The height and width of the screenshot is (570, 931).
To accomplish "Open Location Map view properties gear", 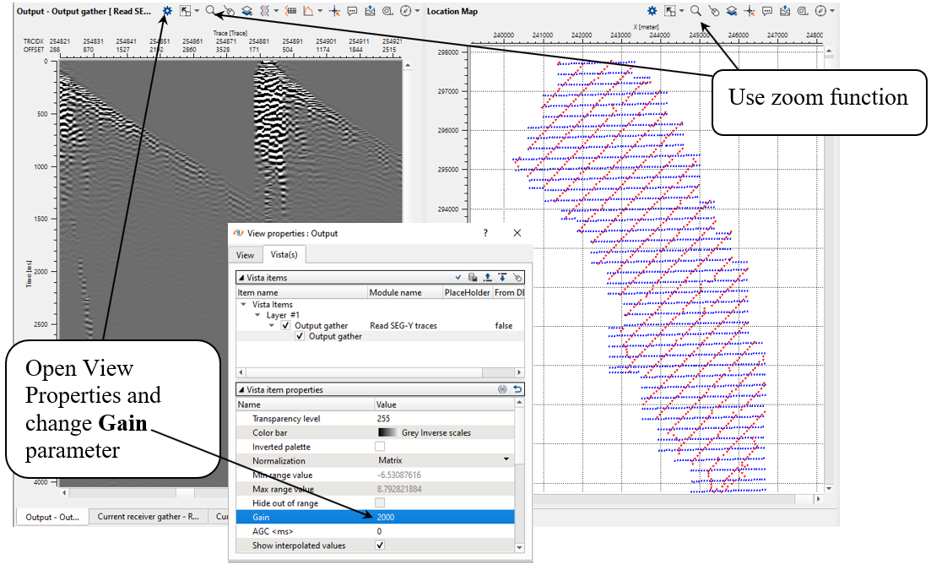I will pos(652,11).
